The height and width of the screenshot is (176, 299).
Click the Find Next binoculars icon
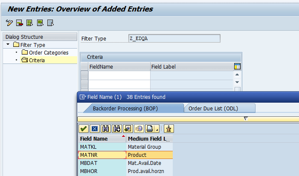116,128
